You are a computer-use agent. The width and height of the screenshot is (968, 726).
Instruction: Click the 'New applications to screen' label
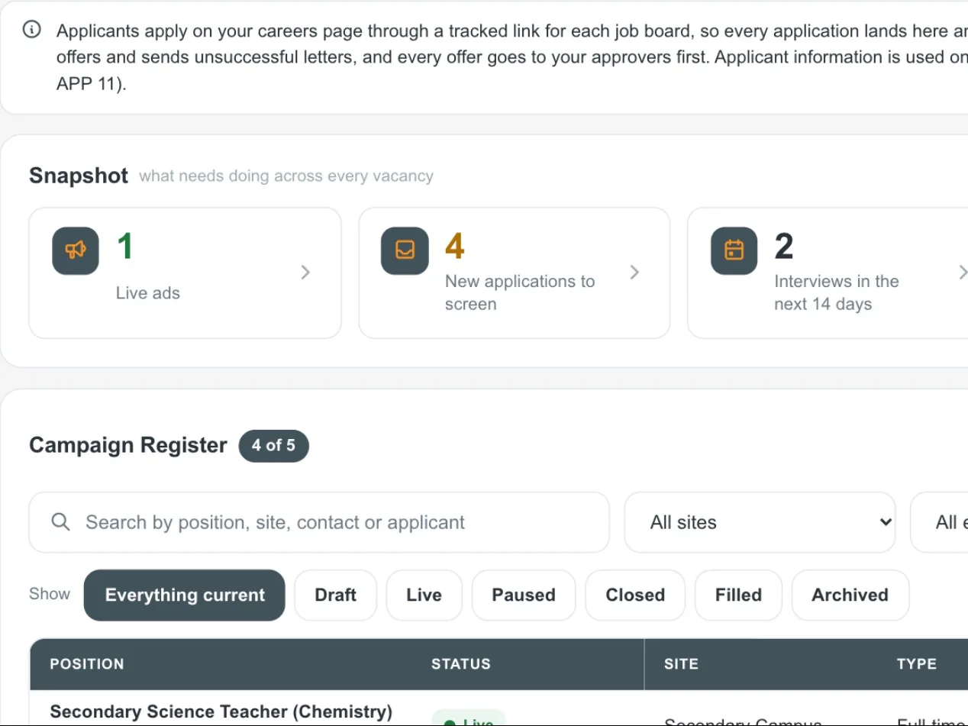pos(520,292)
